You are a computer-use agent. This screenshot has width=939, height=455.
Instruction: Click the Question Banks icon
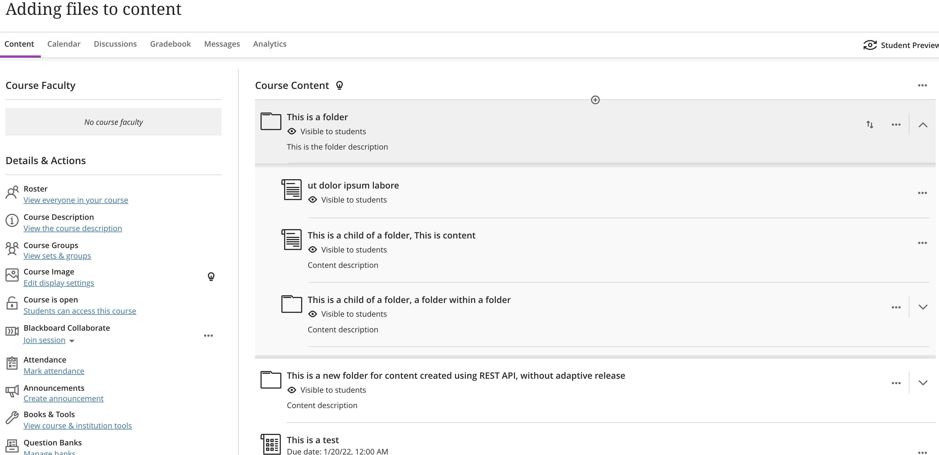[x=12, y=446]
